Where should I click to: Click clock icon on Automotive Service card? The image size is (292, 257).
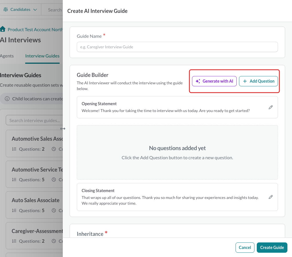click(54, 180)
